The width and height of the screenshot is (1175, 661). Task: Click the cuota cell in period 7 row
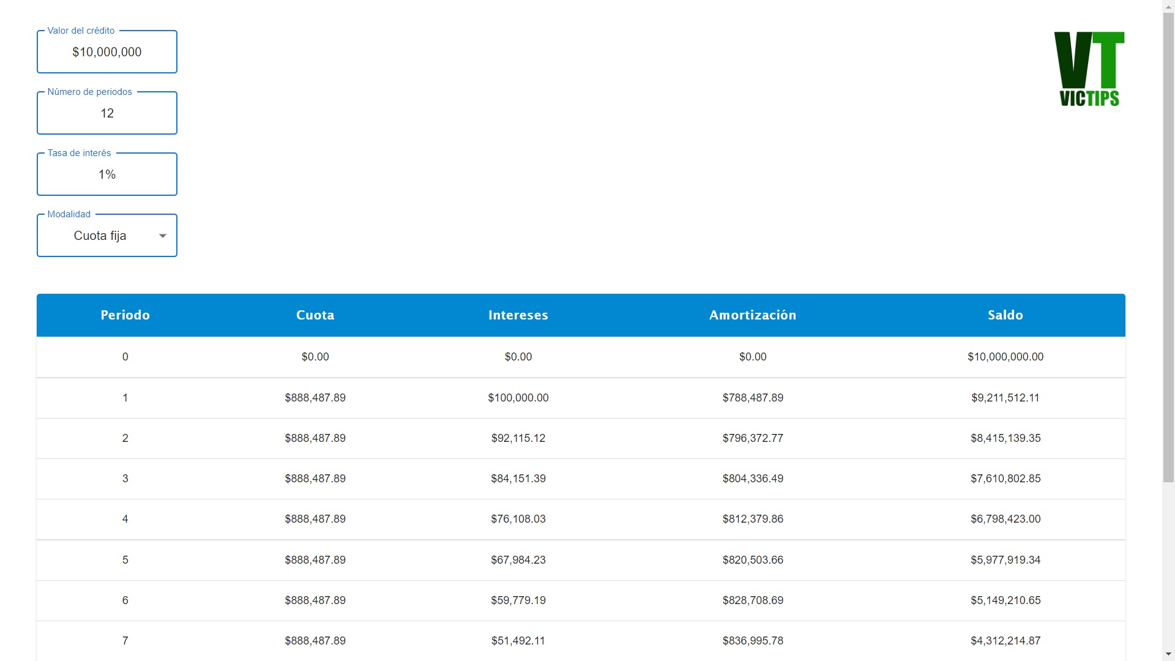click(x=315, y=641)
